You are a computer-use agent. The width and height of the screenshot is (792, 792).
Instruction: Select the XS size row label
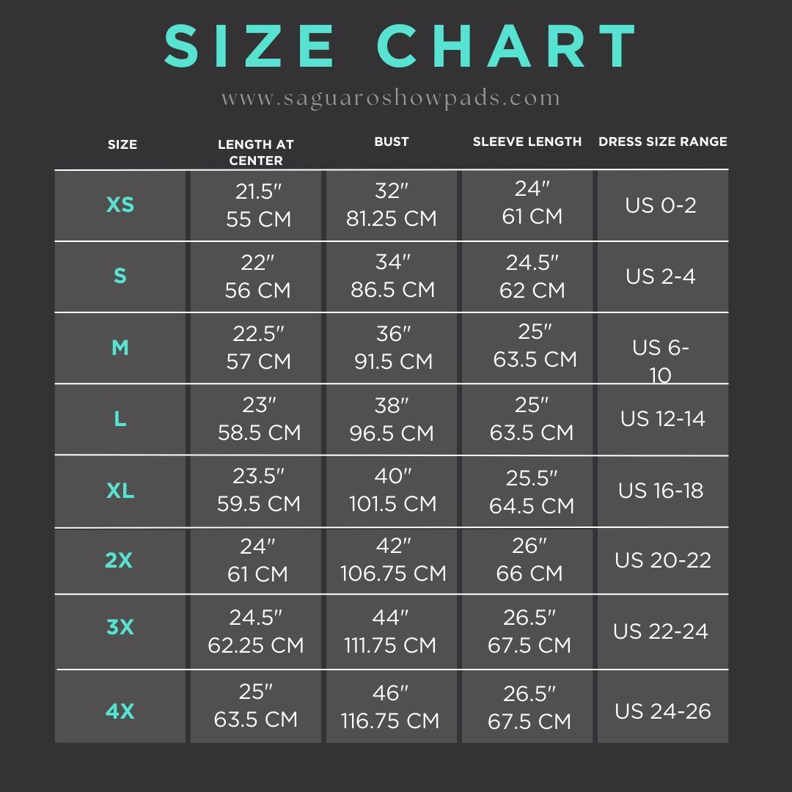(120, 205)
